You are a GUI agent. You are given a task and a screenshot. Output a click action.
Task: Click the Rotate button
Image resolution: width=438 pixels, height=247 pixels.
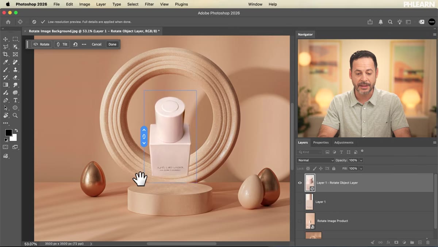tap(41, 44)
